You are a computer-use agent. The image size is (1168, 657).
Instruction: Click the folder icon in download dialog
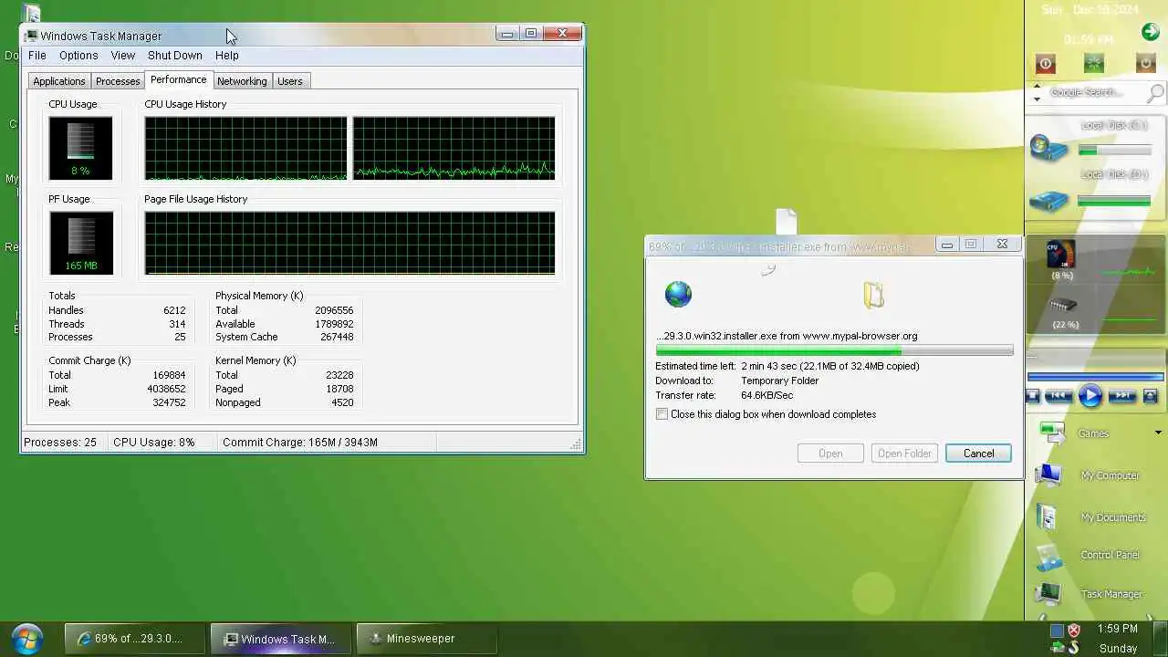point(873,294)
